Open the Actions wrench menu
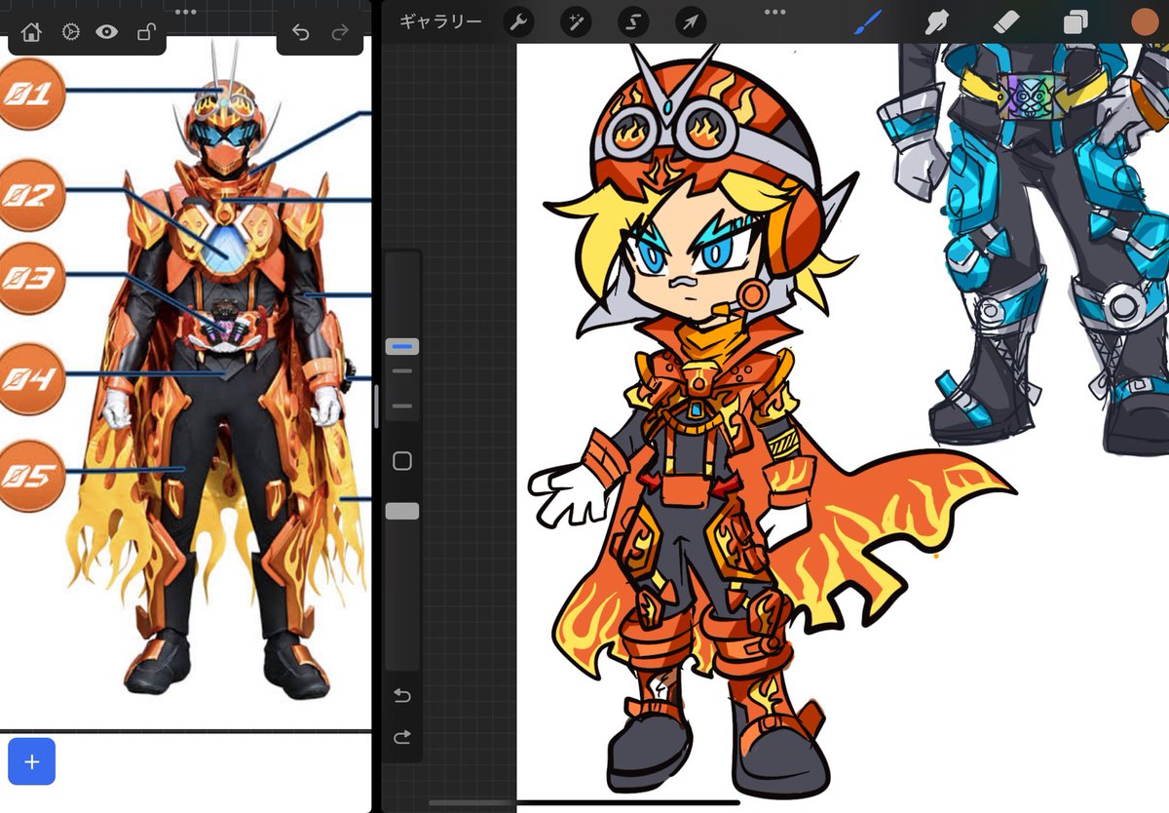The width and height of the screenshot is (1169, 813). point(518,22)
